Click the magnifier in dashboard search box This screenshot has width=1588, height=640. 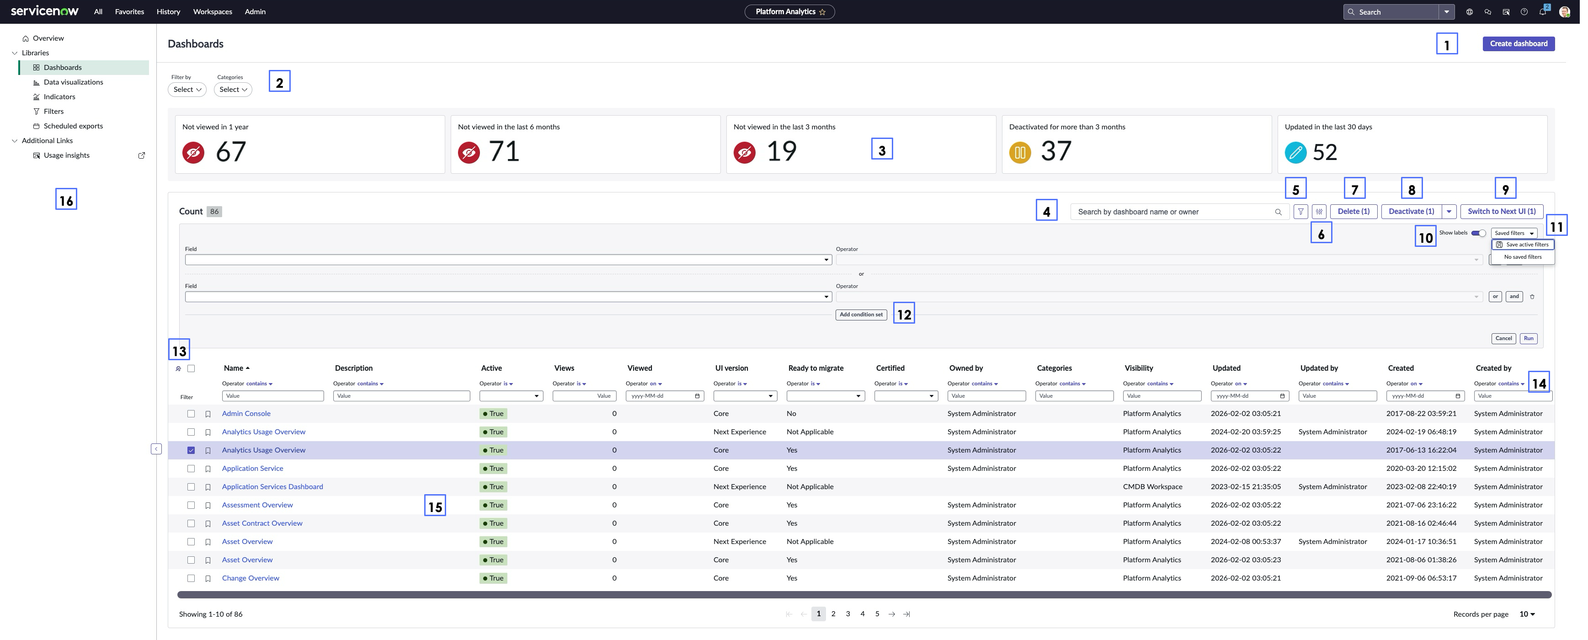pyautogui.click(x=1278, y=212)
